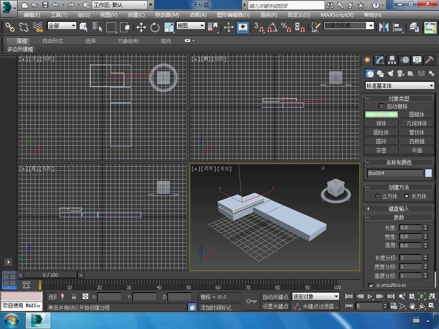Click the Box004 object name field
Image resolution: width=439 pixels, height=329 pixels.
[x=395, y=173]
